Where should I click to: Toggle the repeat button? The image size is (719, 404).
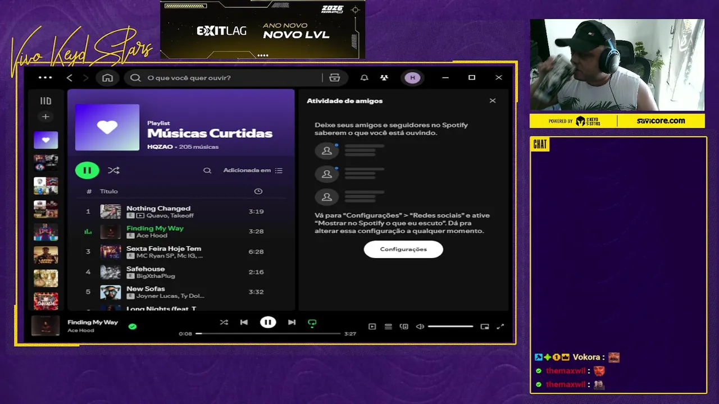click(312, 323)
